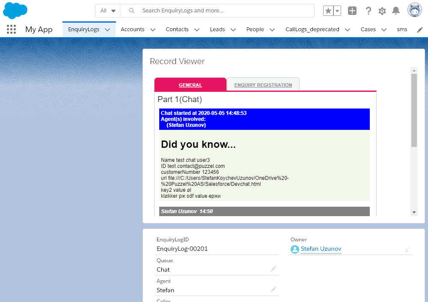Switch to the Enquiry Registration tab
Image resolution: width=428 pixels, height=302 pixels.
click(263, 85)
